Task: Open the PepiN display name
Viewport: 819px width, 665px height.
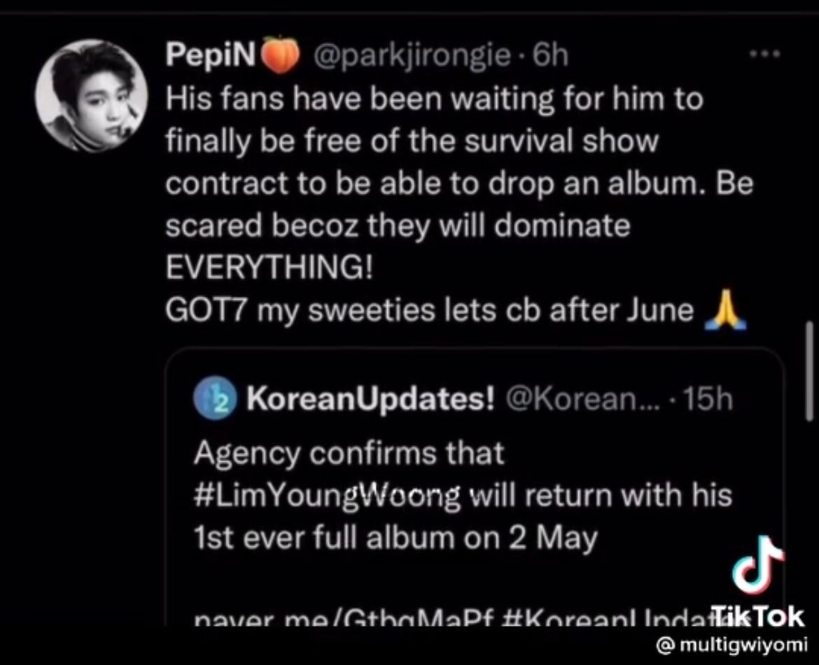Action: coord(211,55)
